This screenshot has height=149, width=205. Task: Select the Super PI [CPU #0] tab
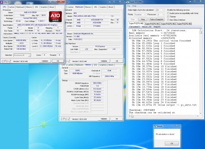tap(136, 23)
